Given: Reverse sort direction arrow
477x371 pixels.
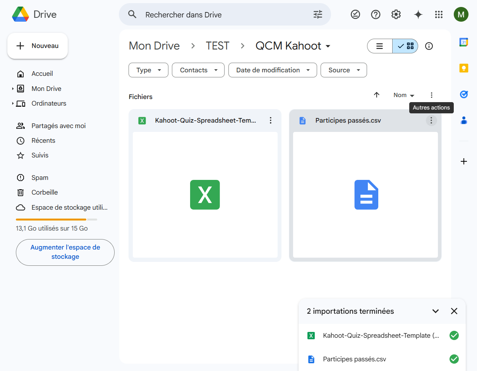Looking at the screenshot, I should (x=376, y=95).
